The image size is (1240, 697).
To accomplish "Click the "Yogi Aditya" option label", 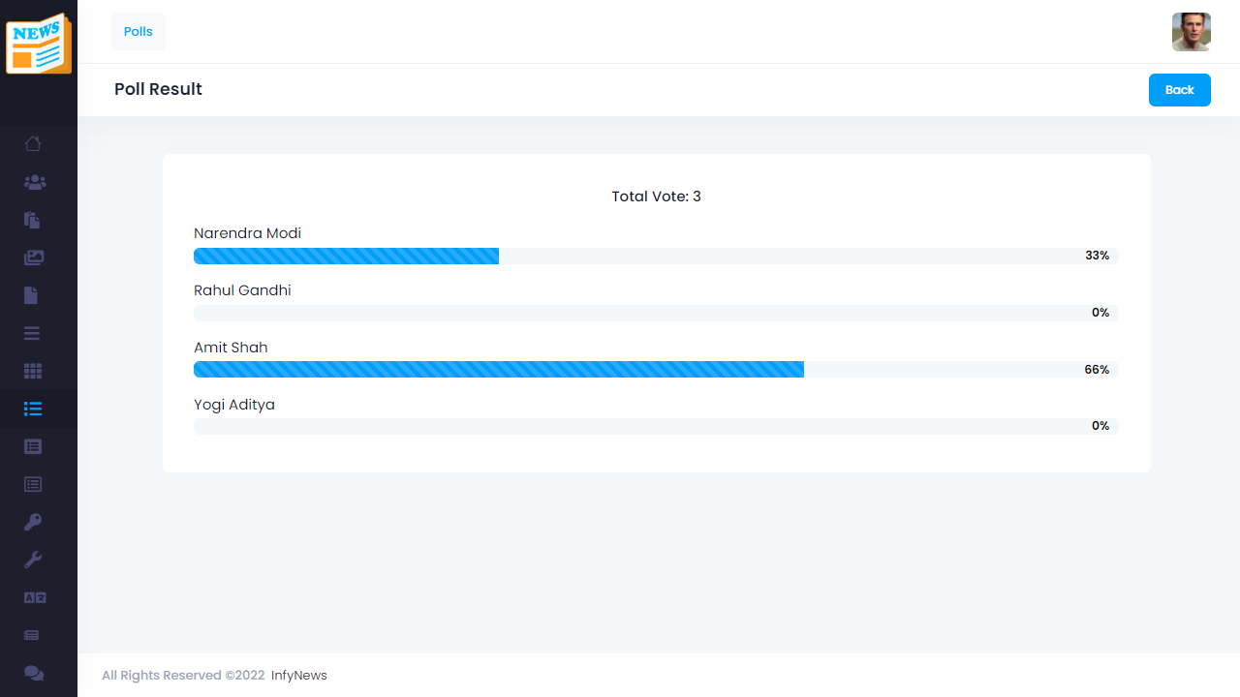I will tap(234, 405).
